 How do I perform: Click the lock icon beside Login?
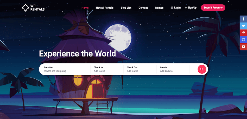(172, 8)
